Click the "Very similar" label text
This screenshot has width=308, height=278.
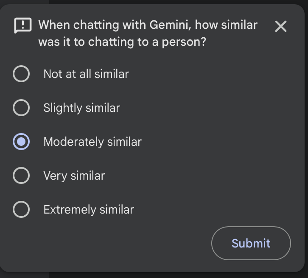74,176
